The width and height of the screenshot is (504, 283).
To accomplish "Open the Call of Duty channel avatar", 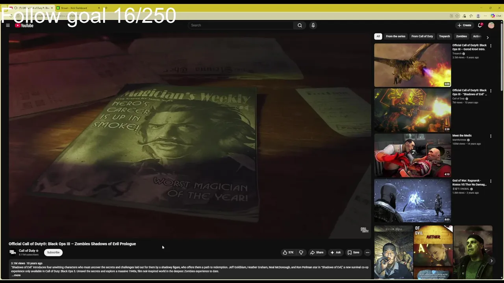I will [x=13, y=252].
